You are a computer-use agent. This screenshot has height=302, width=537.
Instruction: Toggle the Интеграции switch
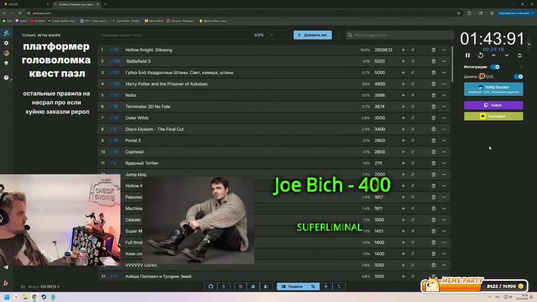point(495,67)
